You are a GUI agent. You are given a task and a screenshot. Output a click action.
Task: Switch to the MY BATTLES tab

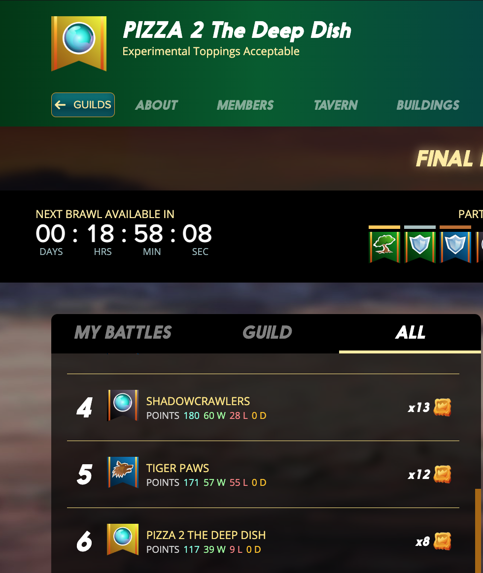click(x=123, y=333)
